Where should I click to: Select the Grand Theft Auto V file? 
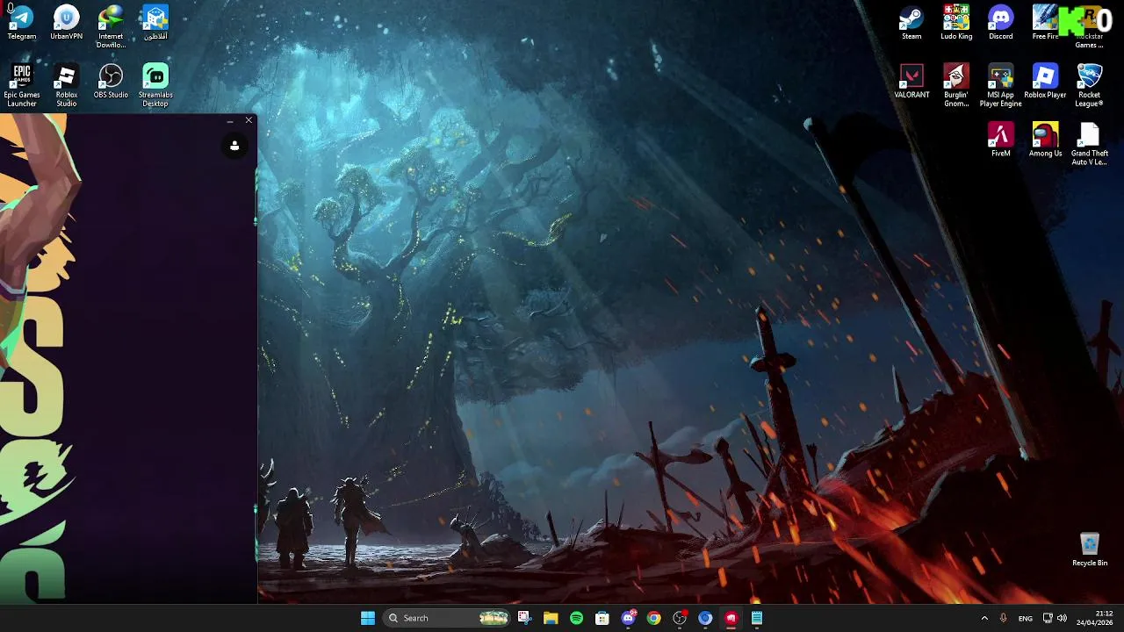1090,144
